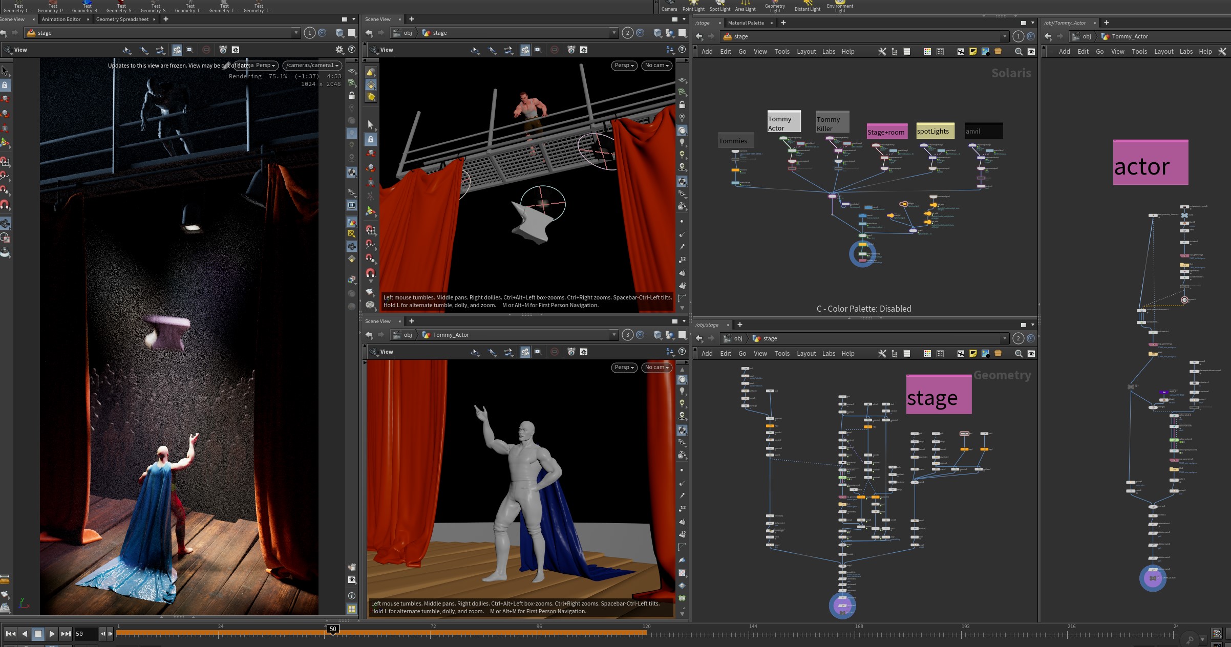
Task: Open the Layout menu in the /stage network editor
Action: [806, 52]
